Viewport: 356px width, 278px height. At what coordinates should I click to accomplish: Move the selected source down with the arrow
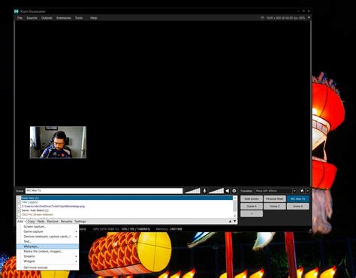(235, 221)
